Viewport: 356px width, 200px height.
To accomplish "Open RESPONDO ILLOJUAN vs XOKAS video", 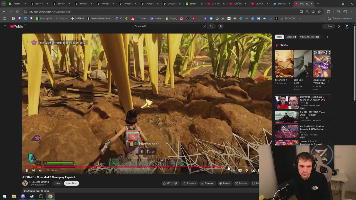I will coord(287,102).
